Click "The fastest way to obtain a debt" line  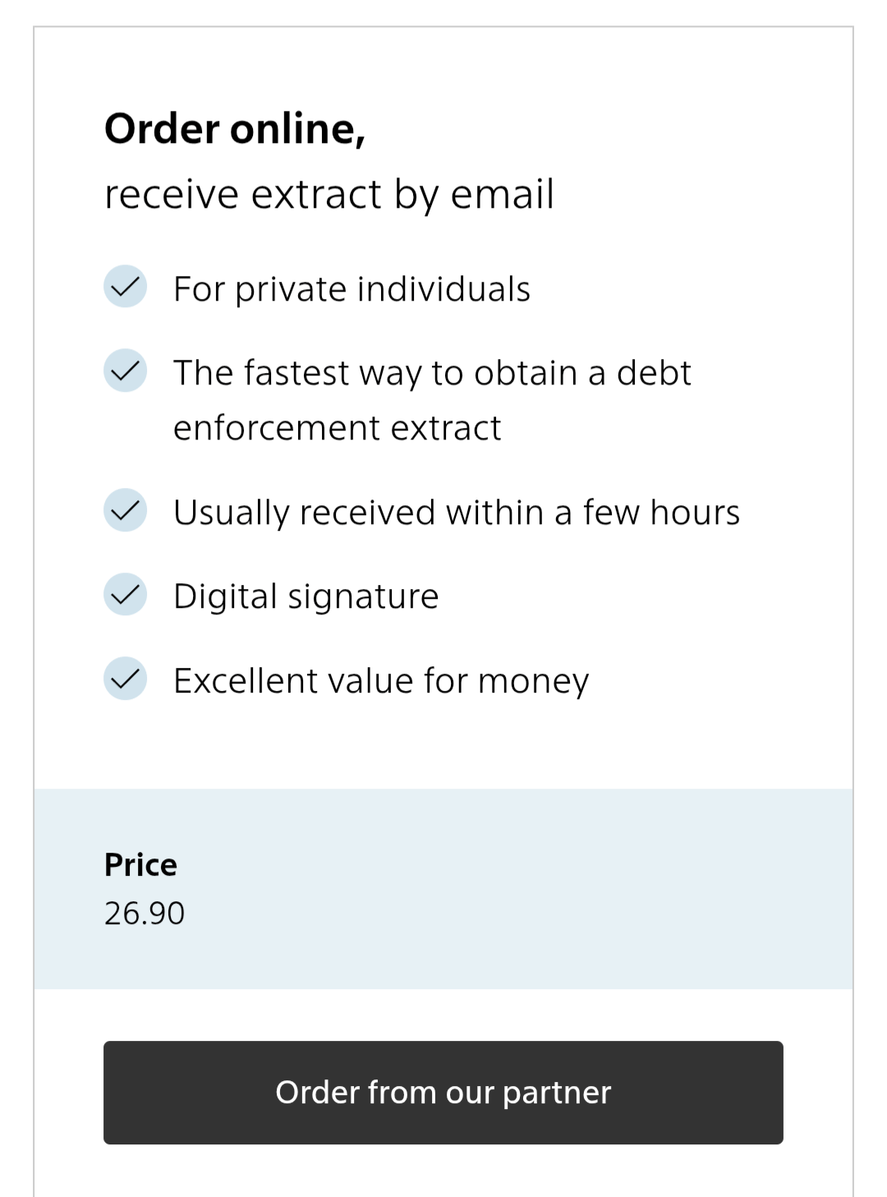pyautogui.click(x=432, y=373)
